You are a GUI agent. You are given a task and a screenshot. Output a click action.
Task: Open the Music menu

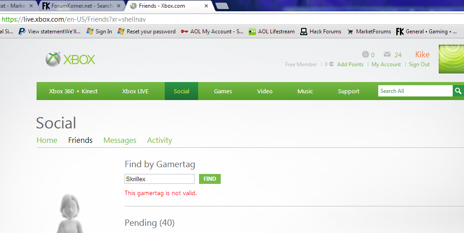tap(305, 91)
